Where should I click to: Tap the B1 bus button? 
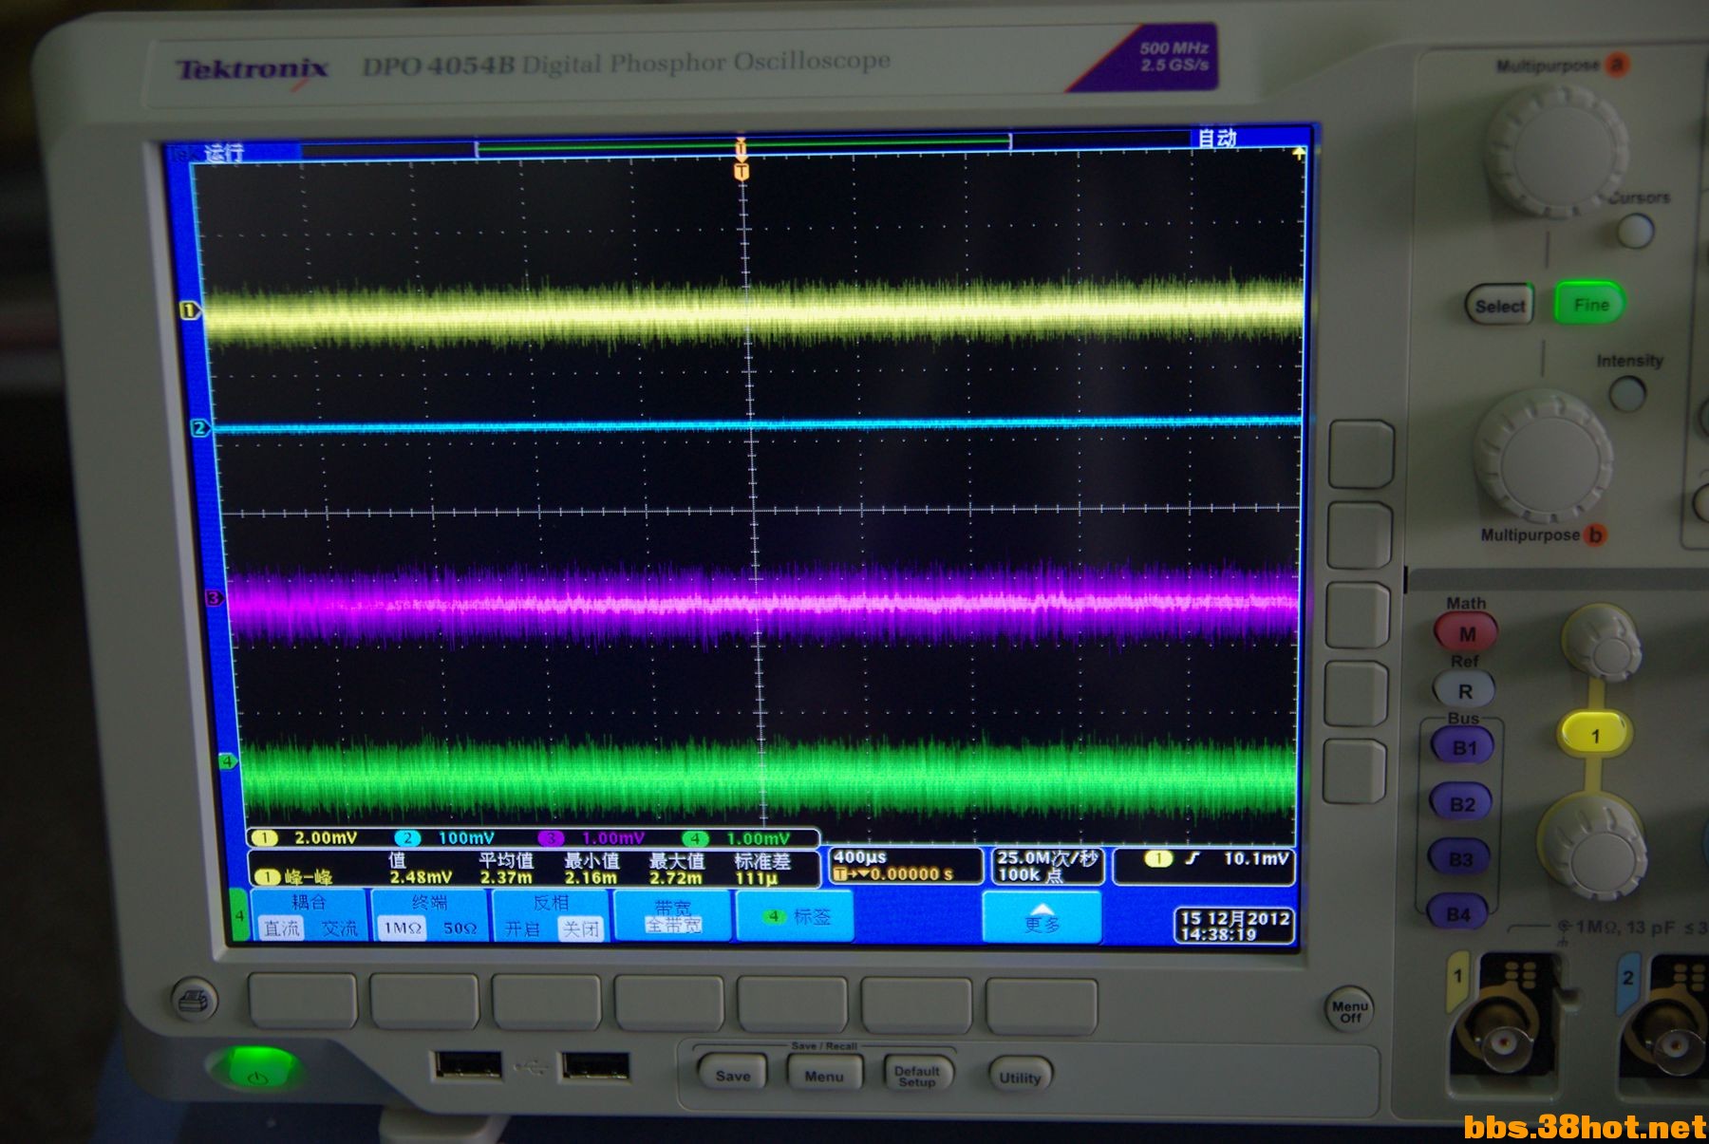(1463, 747)
